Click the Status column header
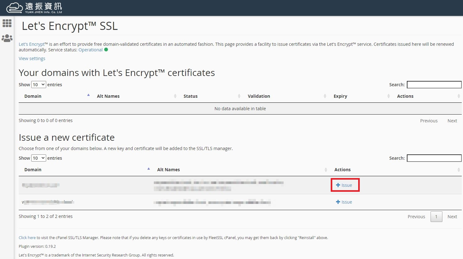Screen dimensions: 463x259 (x=191, y=96)
